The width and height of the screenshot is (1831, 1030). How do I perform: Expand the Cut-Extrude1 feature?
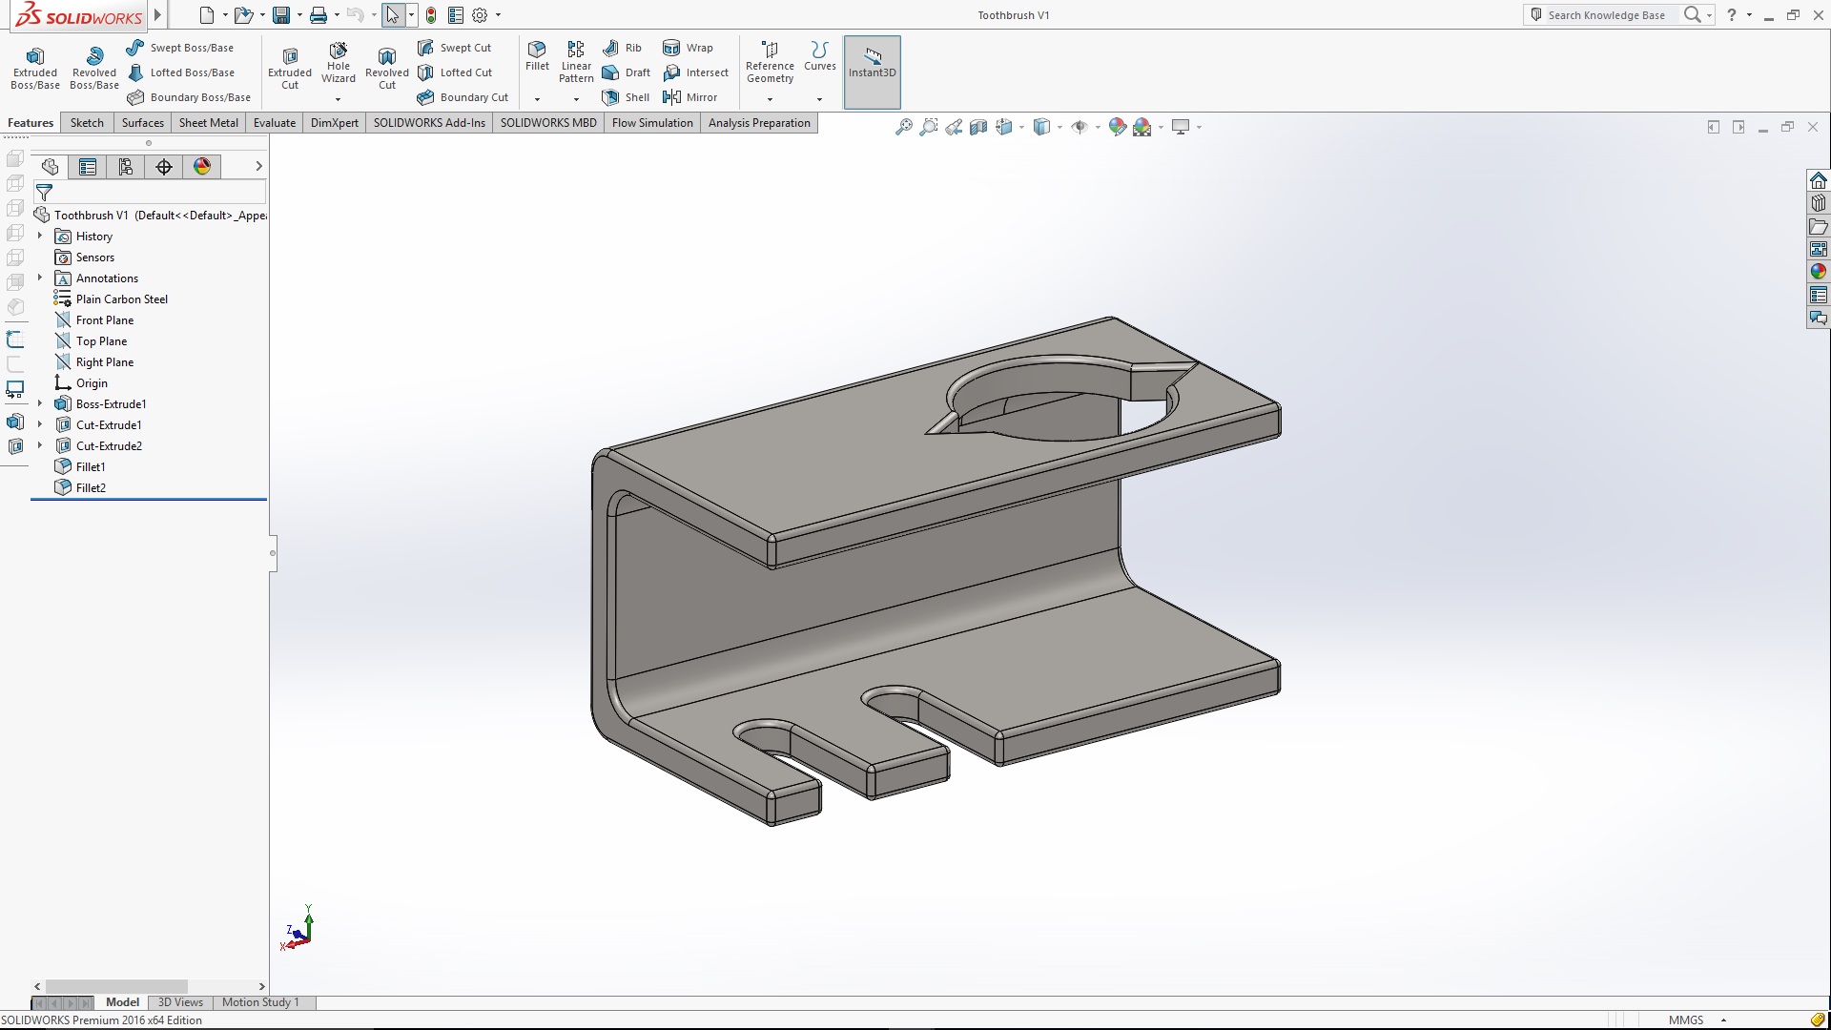coord(40,424)
